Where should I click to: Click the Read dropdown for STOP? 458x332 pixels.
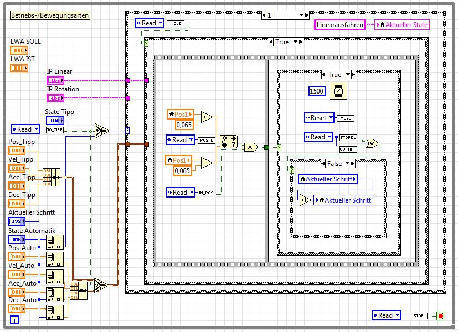pos(386,315)
